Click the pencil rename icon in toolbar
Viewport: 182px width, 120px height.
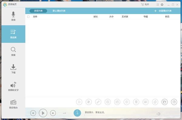coord(98,102)
